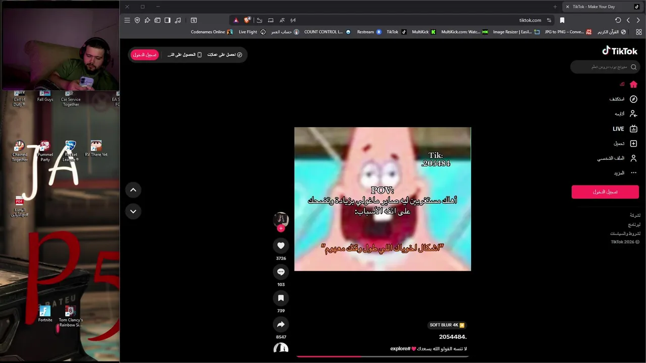Open the 2054484. username link

[453, 337]
